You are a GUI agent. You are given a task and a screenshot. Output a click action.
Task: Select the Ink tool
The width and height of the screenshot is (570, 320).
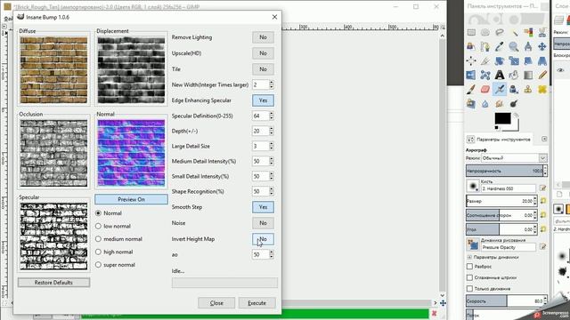tap(514, 89)
